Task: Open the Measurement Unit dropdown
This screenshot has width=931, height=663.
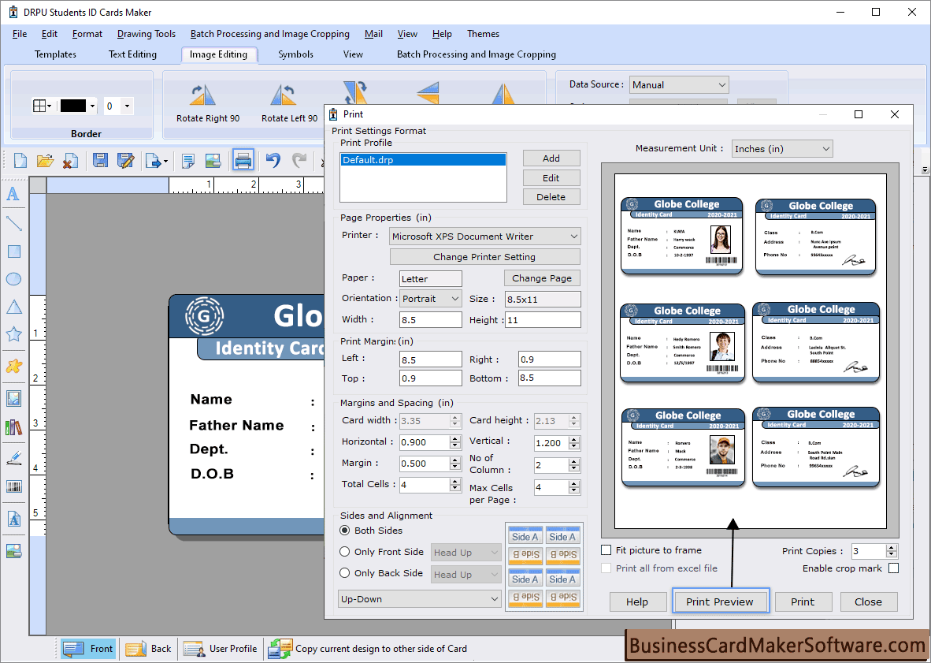Action: click(x=781, y=148)
